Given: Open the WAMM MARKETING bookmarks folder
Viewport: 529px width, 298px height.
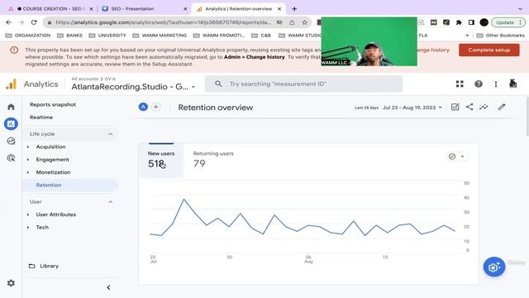Looking at the screenshot, I should 160,35.
